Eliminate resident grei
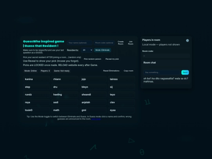The height and width of the screenshot is (159, 212). (93, 110)
